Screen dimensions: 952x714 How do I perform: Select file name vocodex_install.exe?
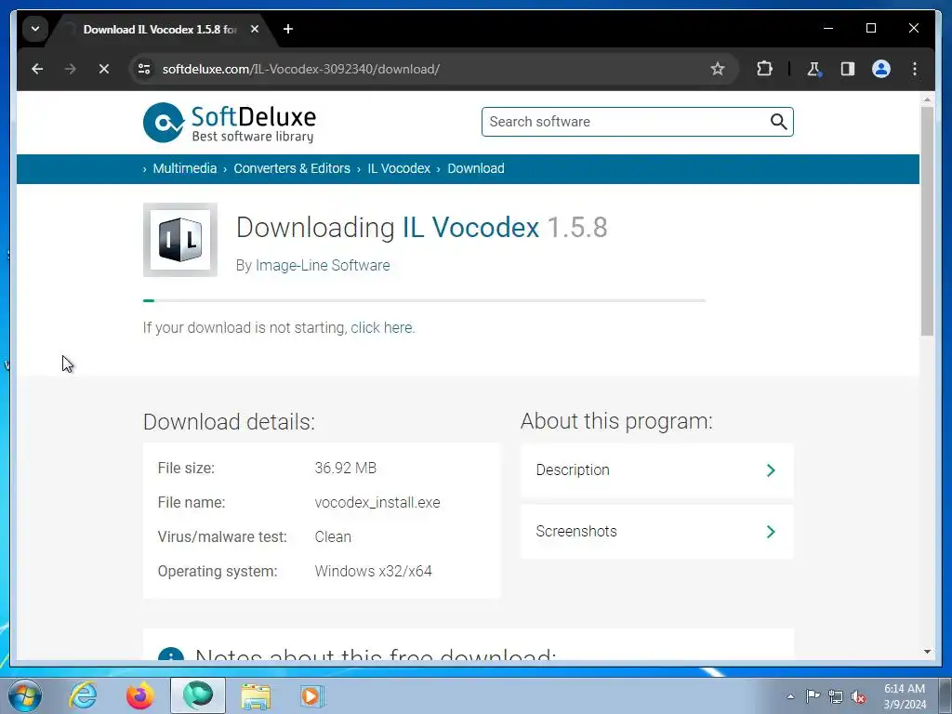377,503
